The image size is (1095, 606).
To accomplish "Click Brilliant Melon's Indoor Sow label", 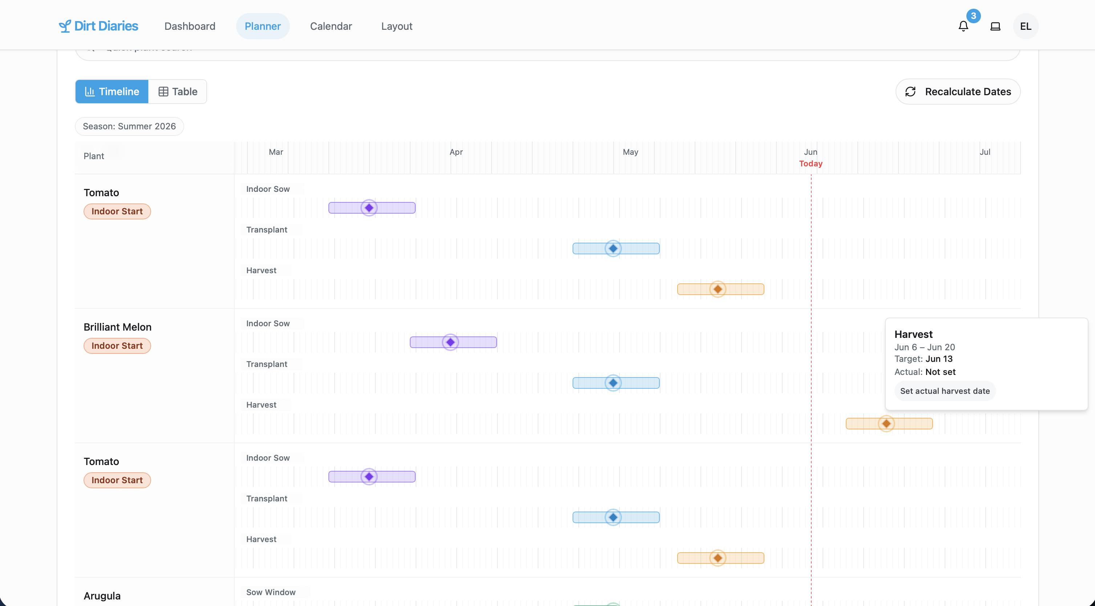I will click(x=268, y=323).
